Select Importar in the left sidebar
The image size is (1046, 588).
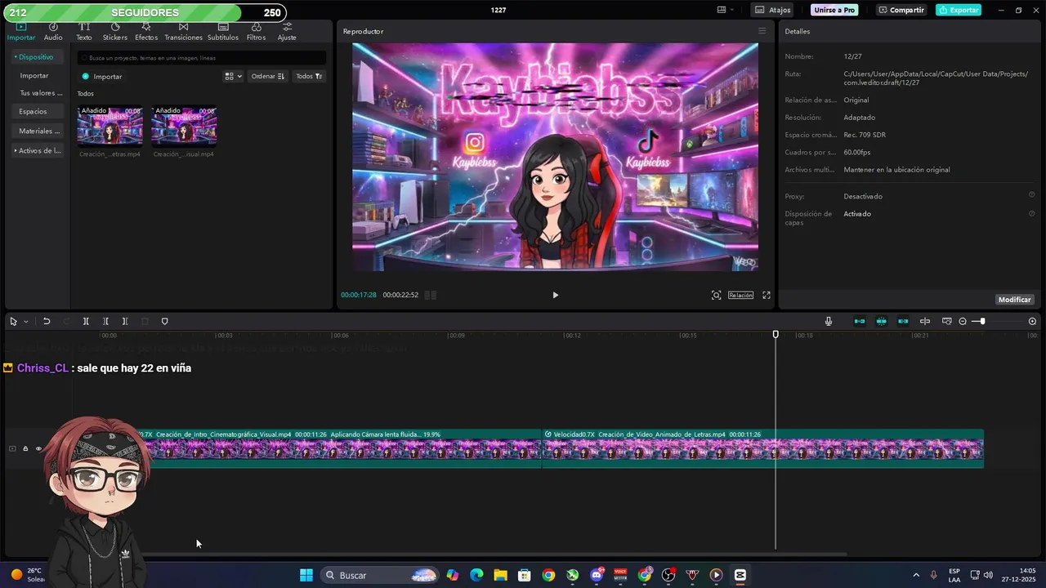[34, 75]
